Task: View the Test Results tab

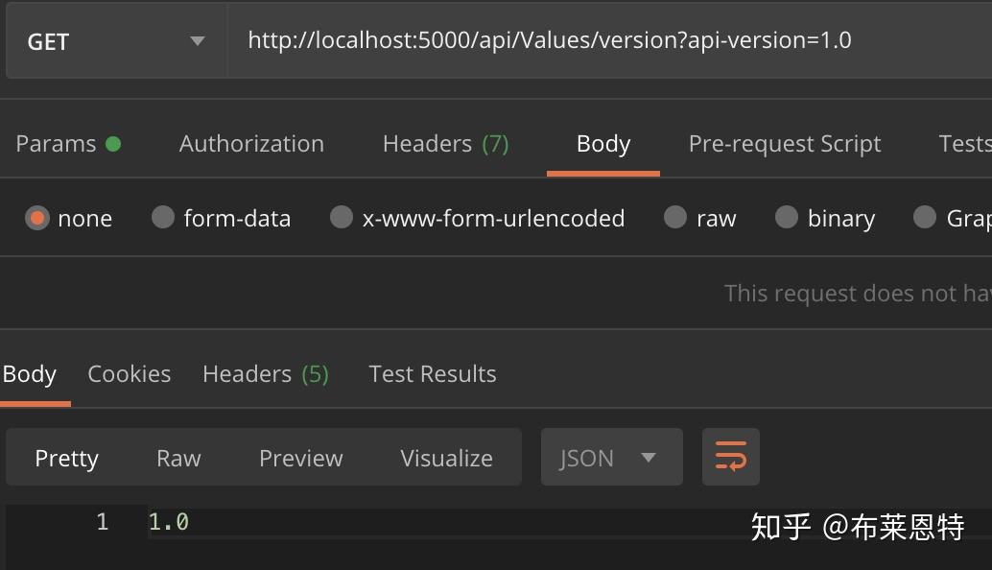Action: [x=432, y=374]
